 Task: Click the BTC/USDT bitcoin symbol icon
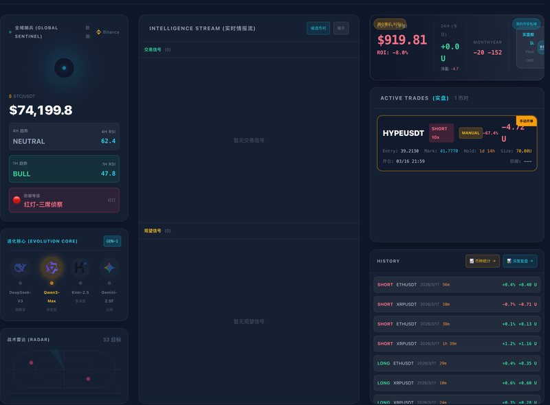tap(10, 96)
